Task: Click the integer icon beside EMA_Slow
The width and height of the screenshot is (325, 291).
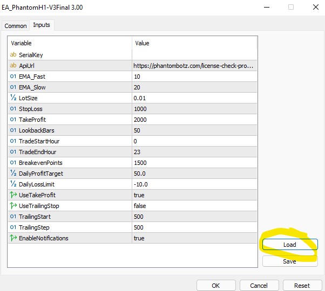Action: coord(13,87)
